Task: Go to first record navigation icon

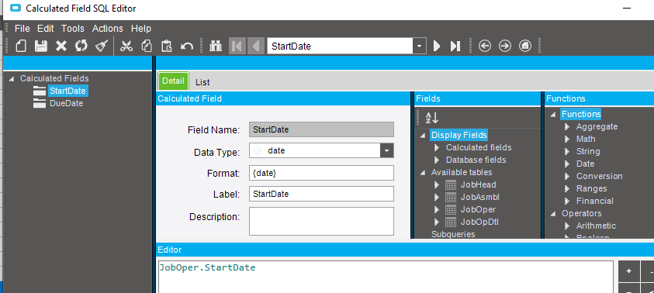Action: 237,46
